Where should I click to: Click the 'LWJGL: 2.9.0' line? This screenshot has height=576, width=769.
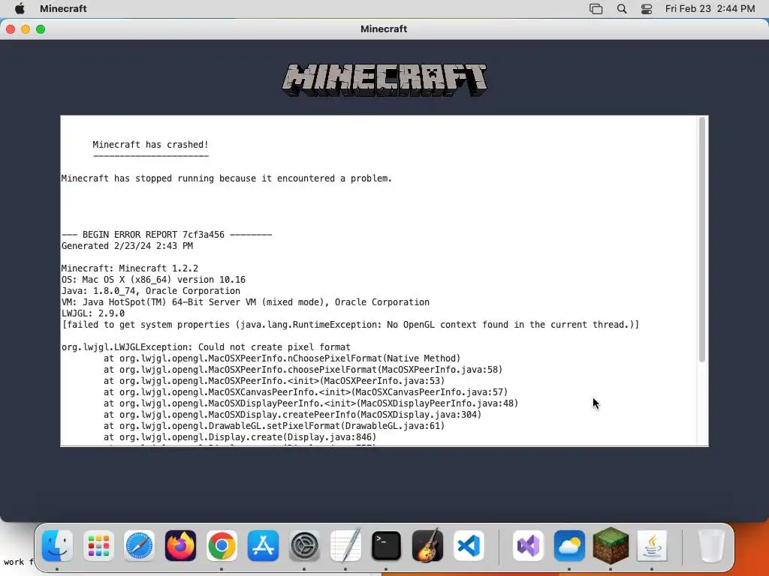pyautogui.click(x=92, y=313)
